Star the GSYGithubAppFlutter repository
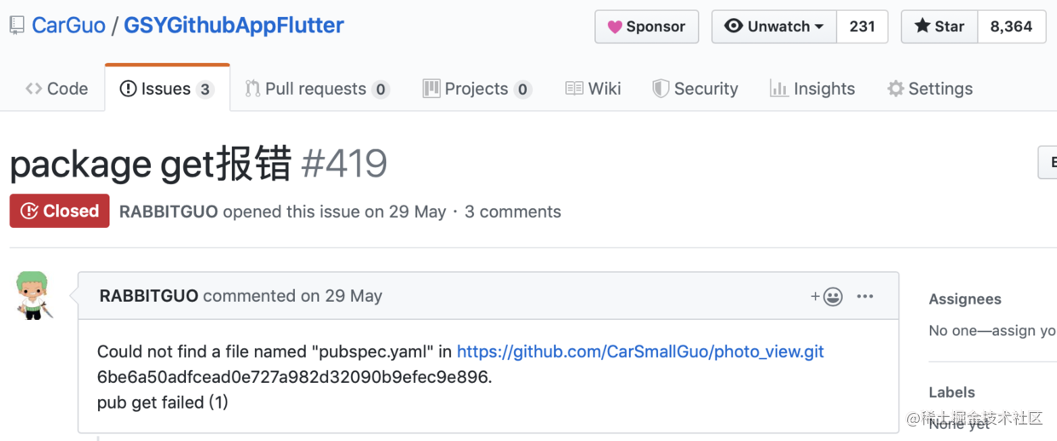This screenshot has height=441, width=1057. pos(939,26)
